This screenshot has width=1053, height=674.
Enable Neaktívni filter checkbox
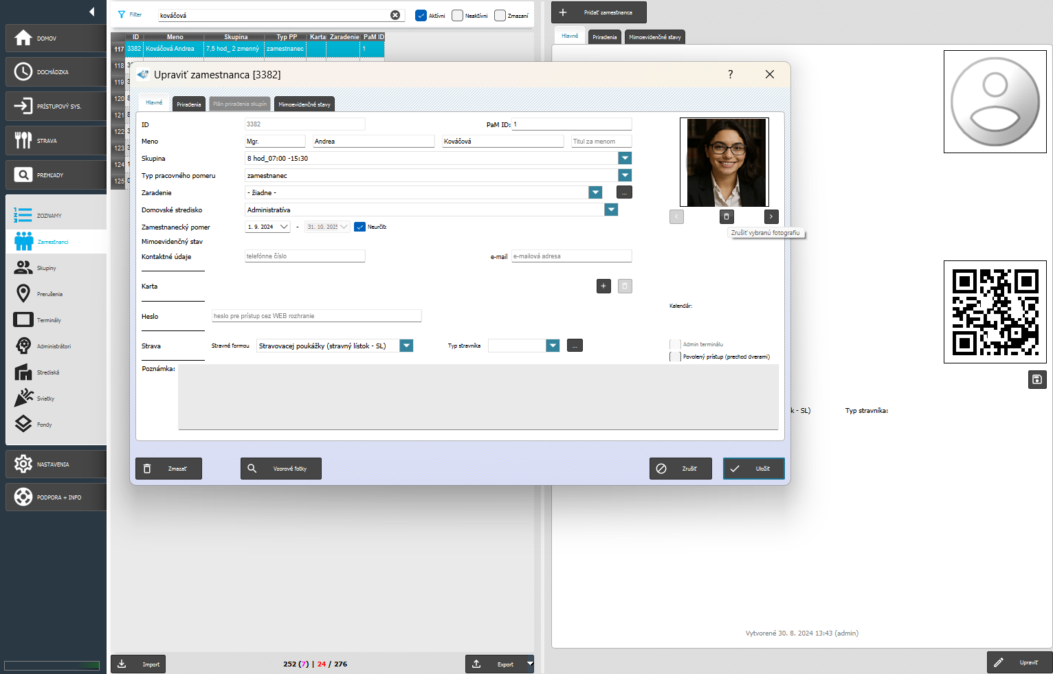point(457,15)
